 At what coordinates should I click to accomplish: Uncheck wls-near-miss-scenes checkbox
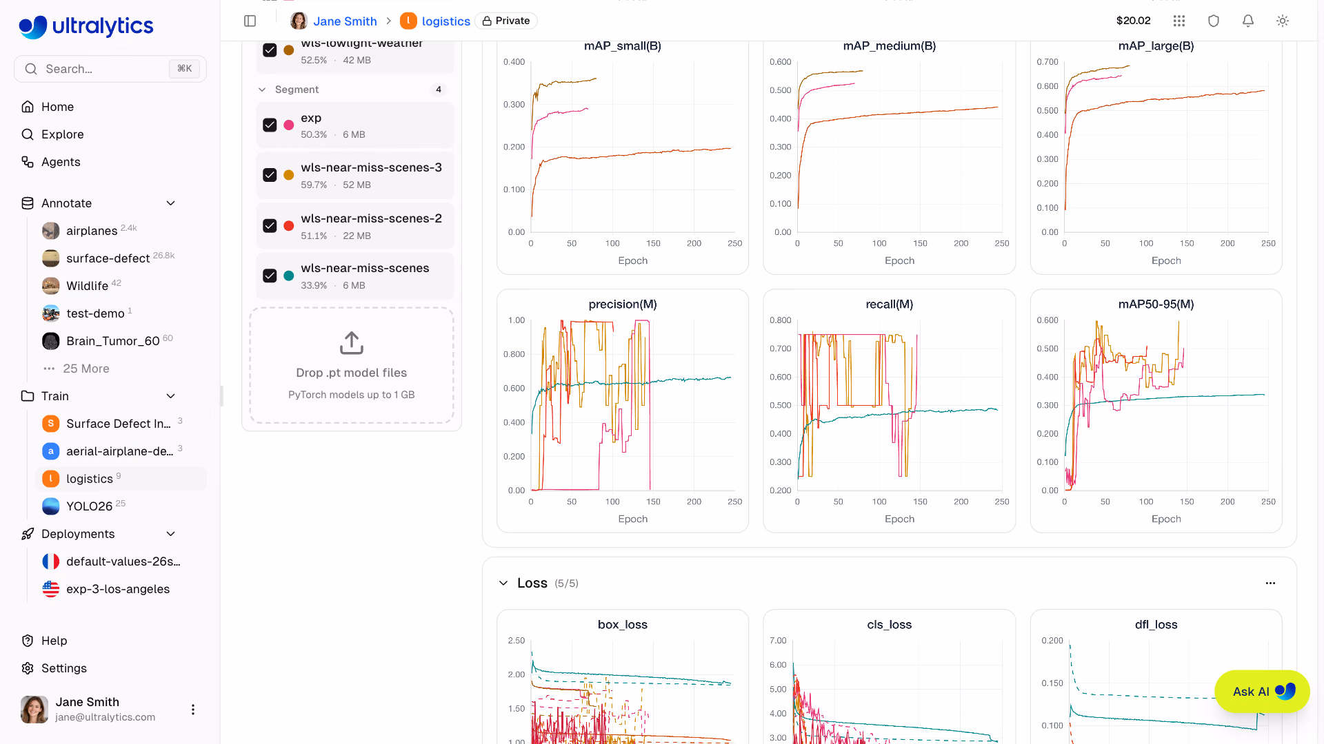[270, 276]
